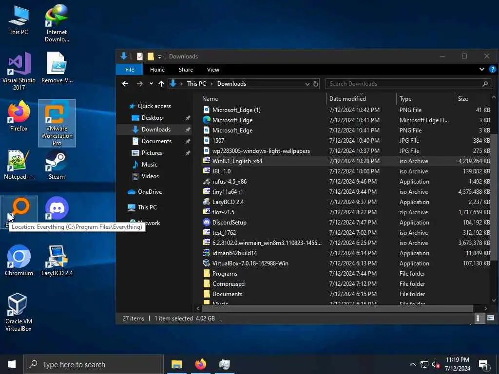
Task: Select Remove_V... script file on desktop
Action: pyautogui.click(x=57, y=67)
